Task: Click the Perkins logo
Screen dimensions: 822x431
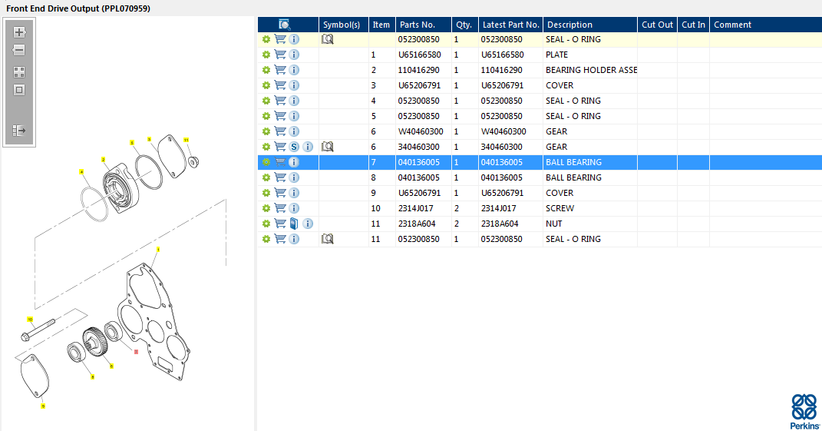Action: 804,411
